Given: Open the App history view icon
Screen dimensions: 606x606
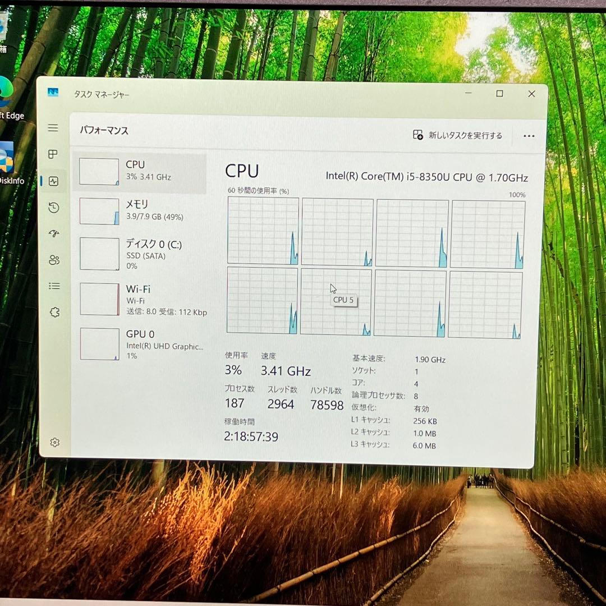Looking at the screenshot, I should point(53,208).
